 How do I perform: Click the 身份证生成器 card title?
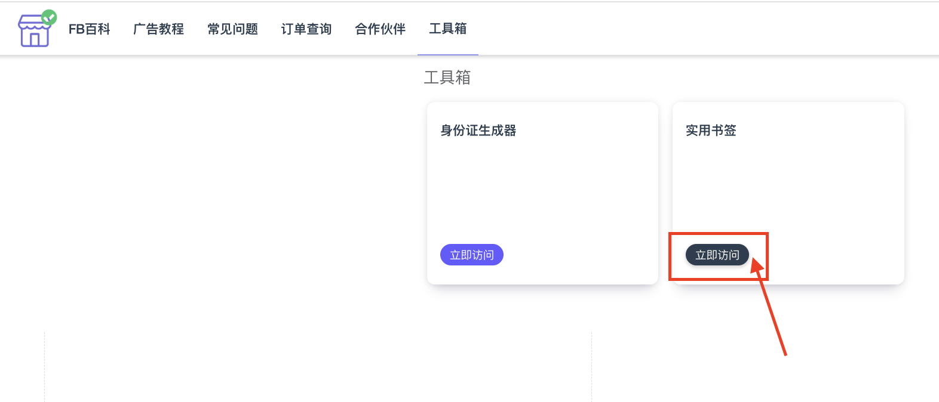pyautogui.click(x=478, y=131)
